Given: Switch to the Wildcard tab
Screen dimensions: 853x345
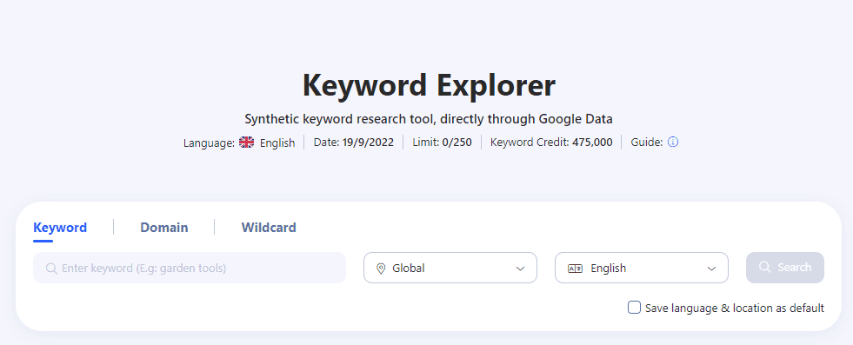Looking at the screenshot, I should (269, 227).
